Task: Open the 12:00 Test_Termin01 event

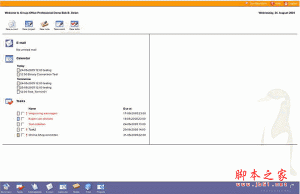Action: pyautogui.click(x=33, y=91)
